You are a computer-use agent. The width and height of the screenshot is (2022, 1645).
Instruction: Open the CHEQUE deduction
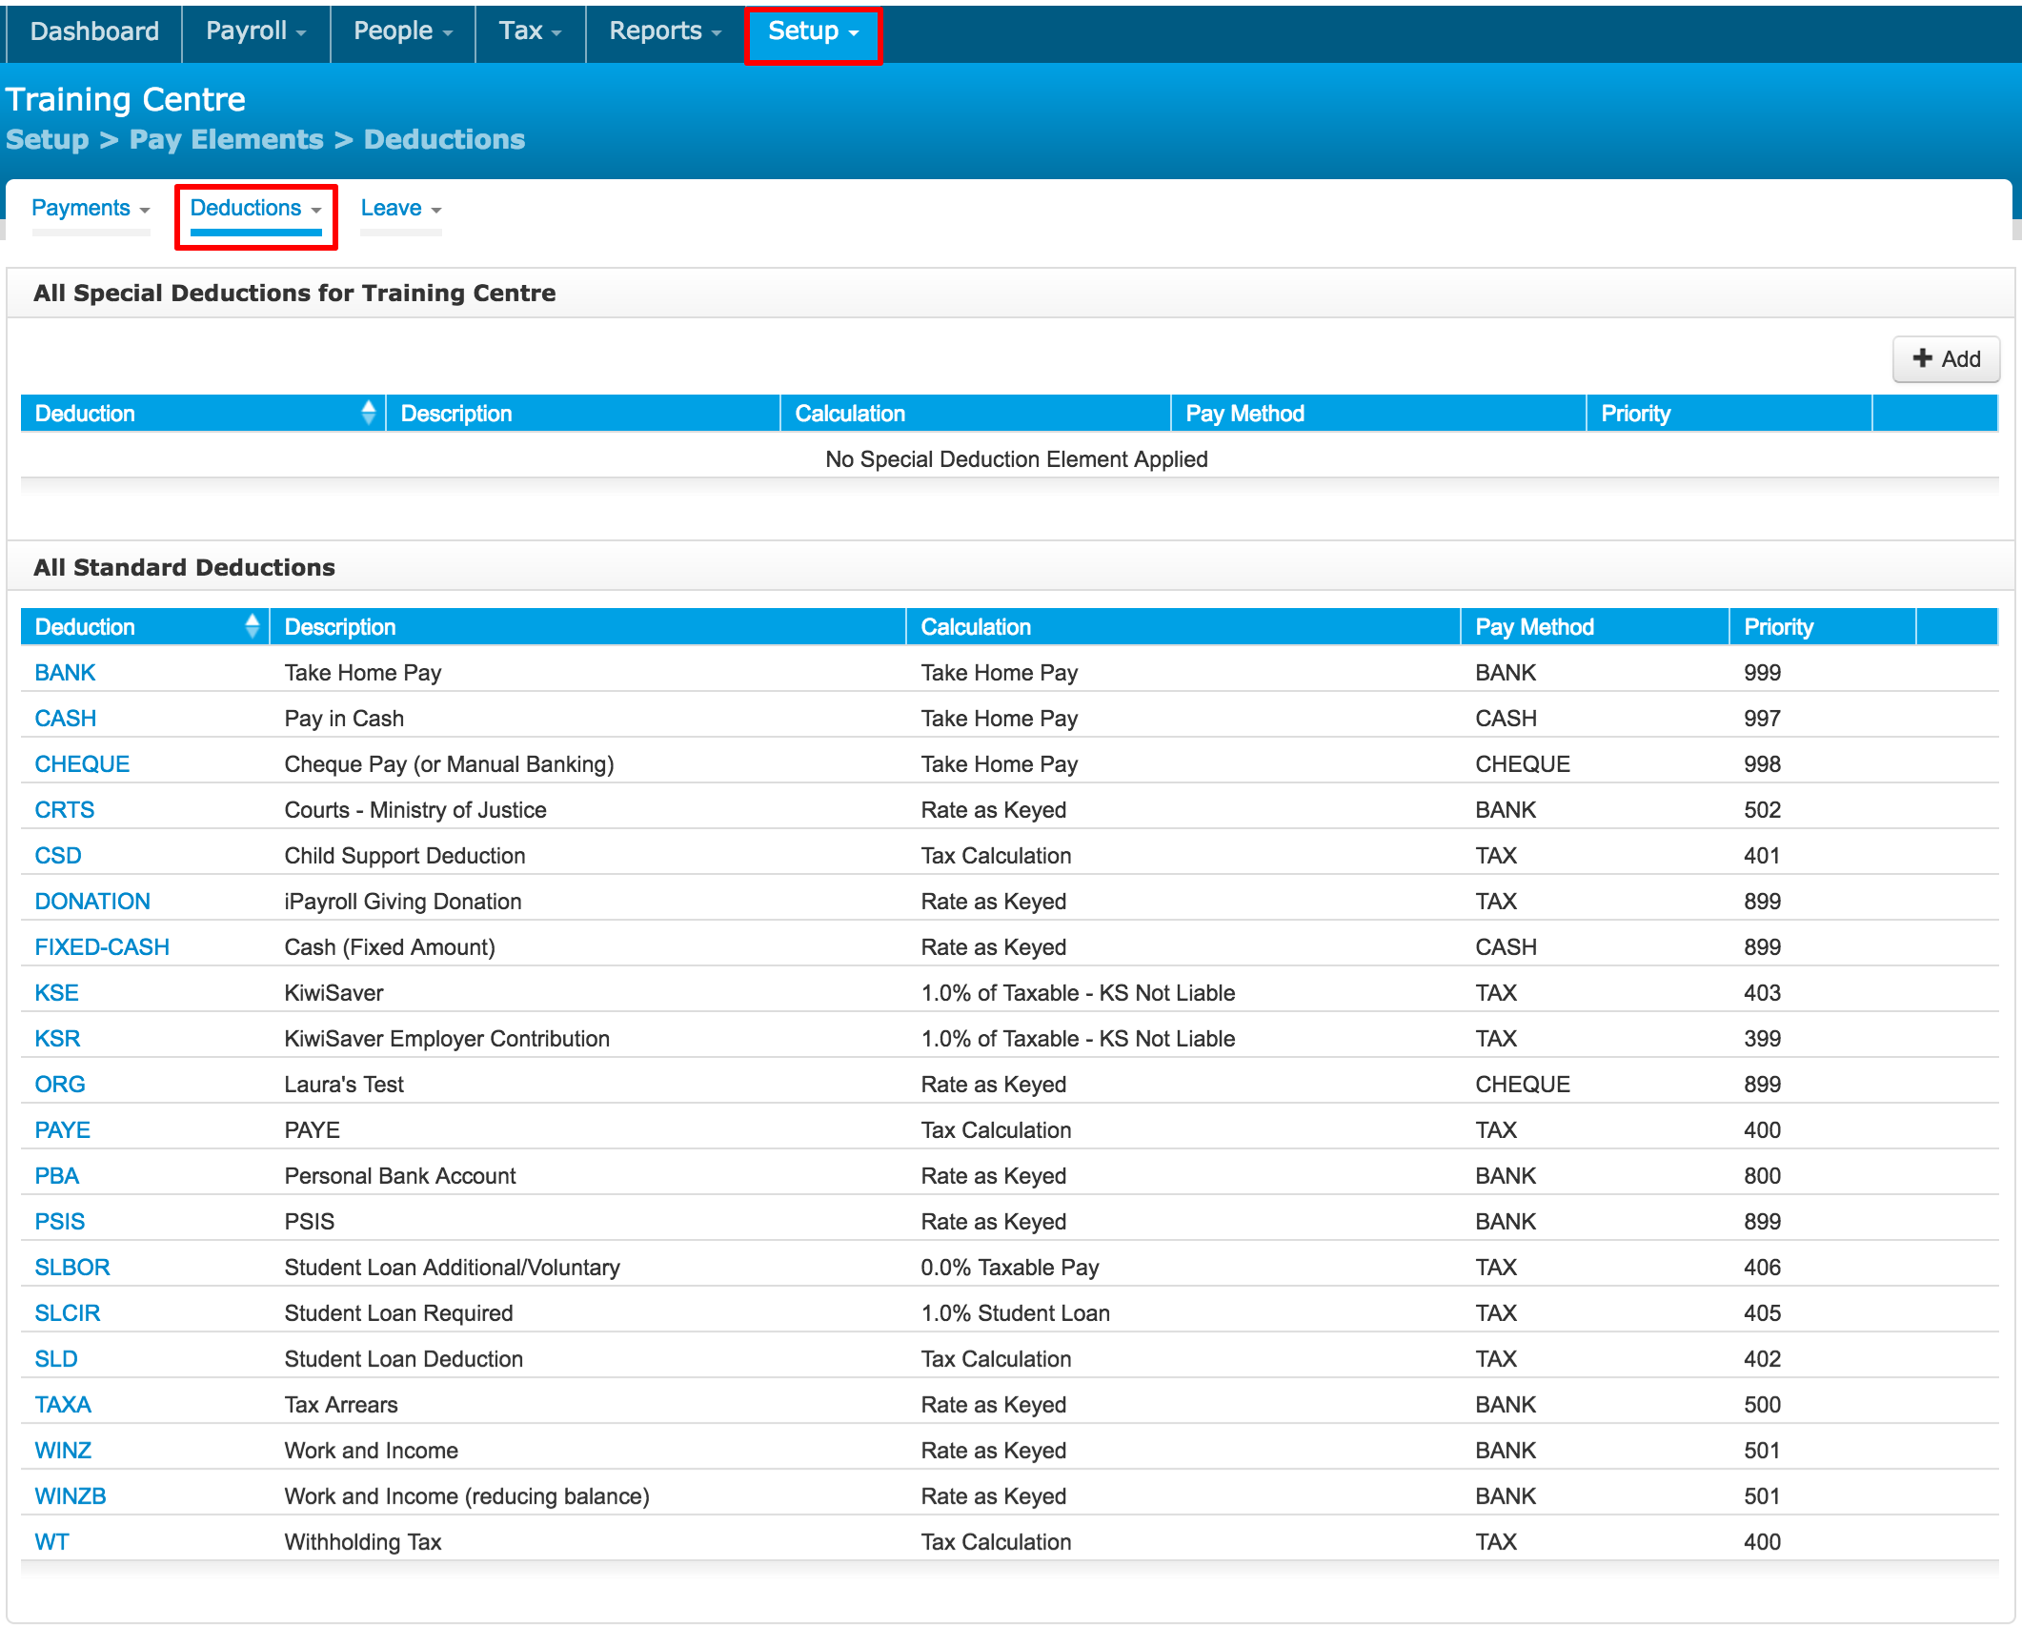click(x=82, y=764)
